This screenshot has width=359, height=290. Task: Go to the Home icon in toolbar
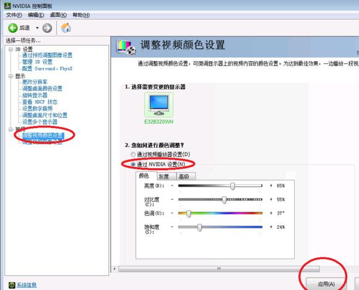(66, 28)
